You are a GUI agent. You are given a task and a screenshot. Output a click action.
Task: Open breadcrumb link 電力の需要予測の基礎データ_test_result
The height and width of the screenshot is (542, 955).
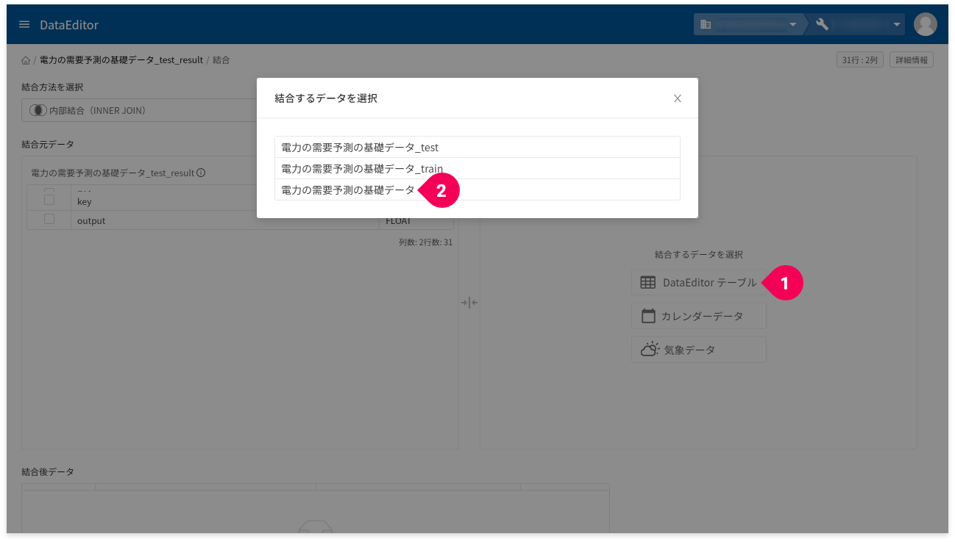pos(121,60)
